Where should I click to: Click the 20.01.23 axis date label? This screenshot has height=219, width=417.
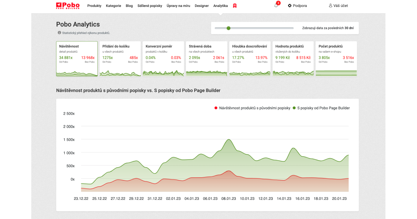[339, 198]
